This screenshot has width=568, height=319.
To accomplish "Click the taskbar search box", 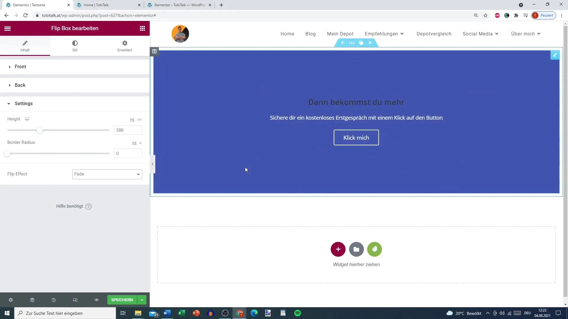I will click(x=65, y=313).
